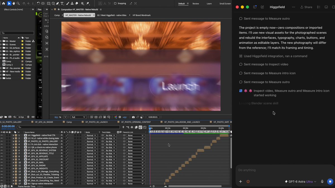Click the timeline zoom slider handle

point(154,186)
